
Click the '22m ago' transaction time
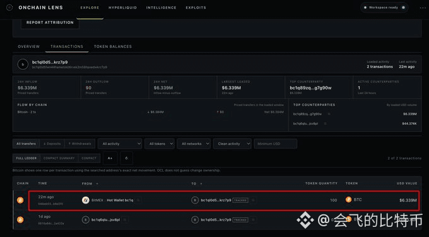[46, 197]
